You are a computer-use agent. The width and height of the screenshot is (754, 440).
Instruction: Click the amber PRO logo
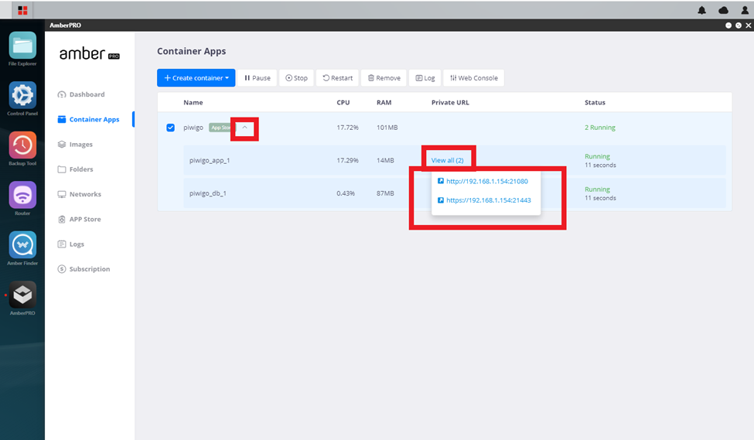90,53
